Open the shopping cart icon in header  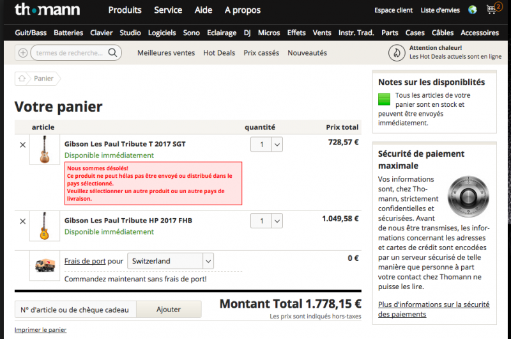tap(492, 10)
